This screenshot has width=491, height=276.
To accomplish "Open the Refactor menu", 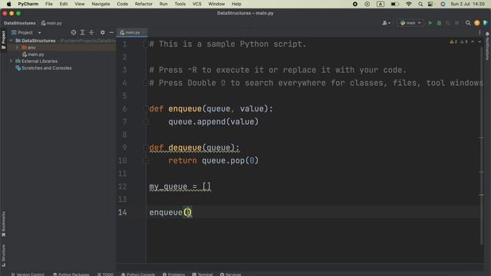I will (143, 4).
